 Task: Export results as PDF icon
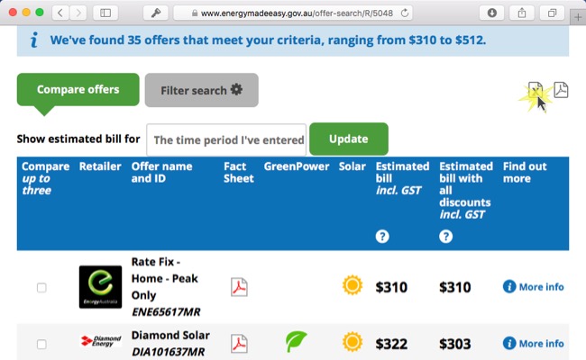point(561,90)
